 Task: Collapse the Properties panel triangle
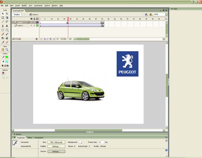(14, 137)
